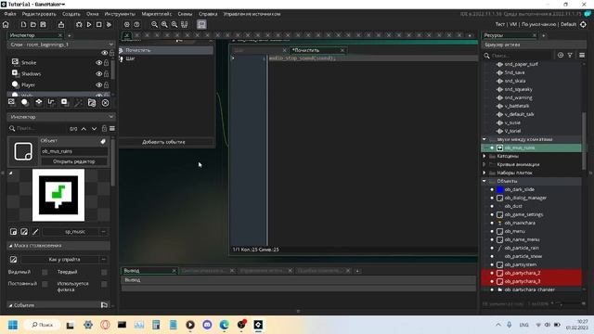594x334 pixels.
Task: Open game options gear icon in toolbar
Action: coord(127,25)
